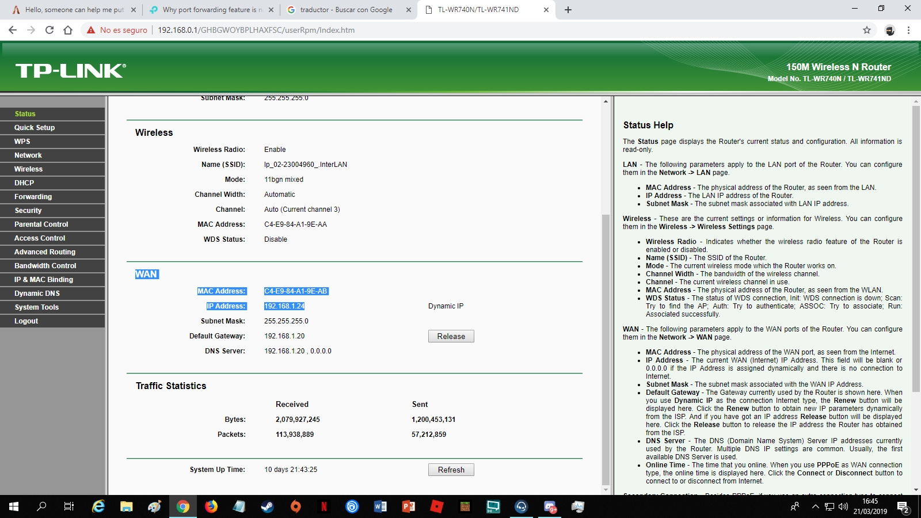Click the Release button for WAN IP
921x518 pixels.
tap(451, 336)
